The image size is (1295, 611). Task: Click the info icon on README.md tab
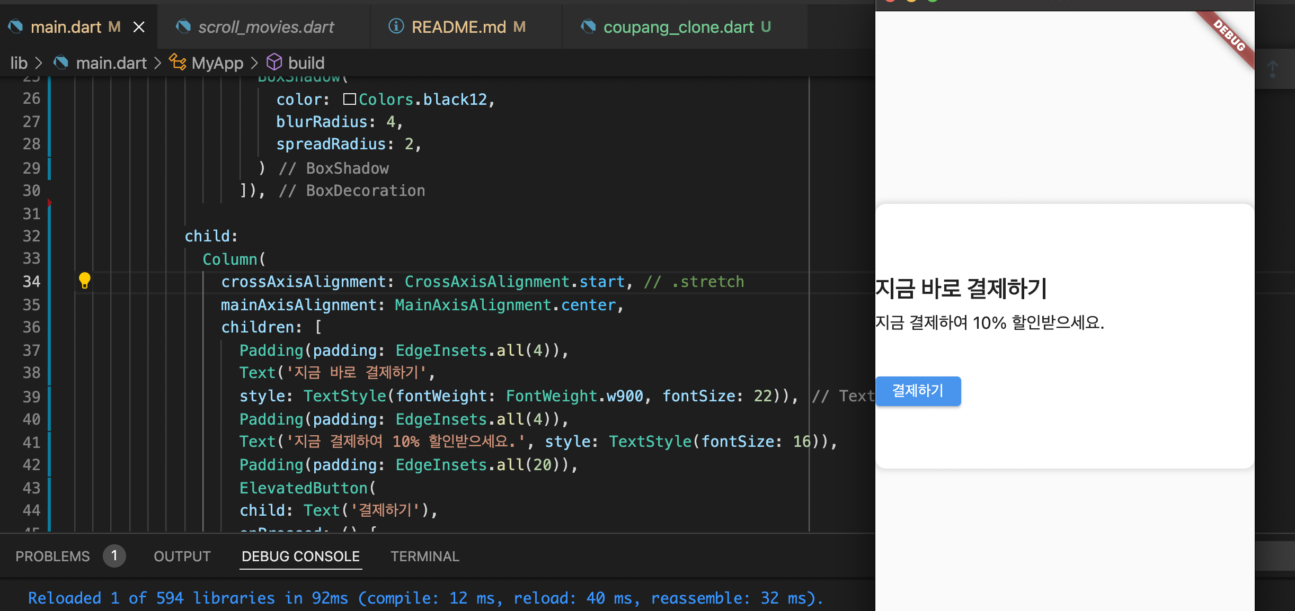(x=396, y=26)
